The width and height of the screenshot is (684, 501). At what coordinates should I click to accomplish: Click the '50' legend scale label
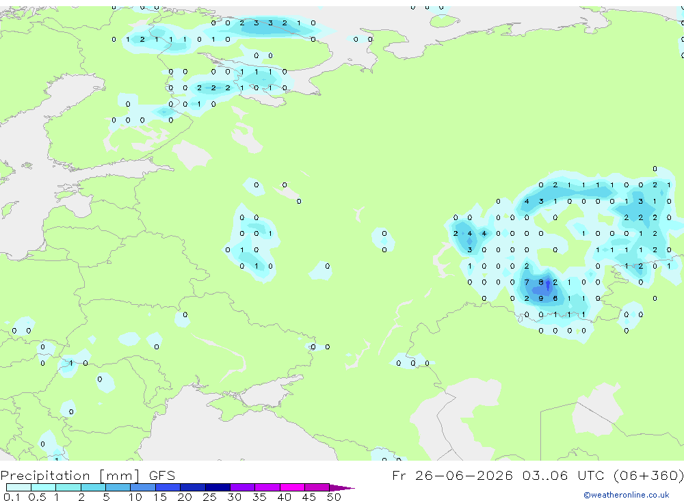pyautogui.click(x=334, y=497)
